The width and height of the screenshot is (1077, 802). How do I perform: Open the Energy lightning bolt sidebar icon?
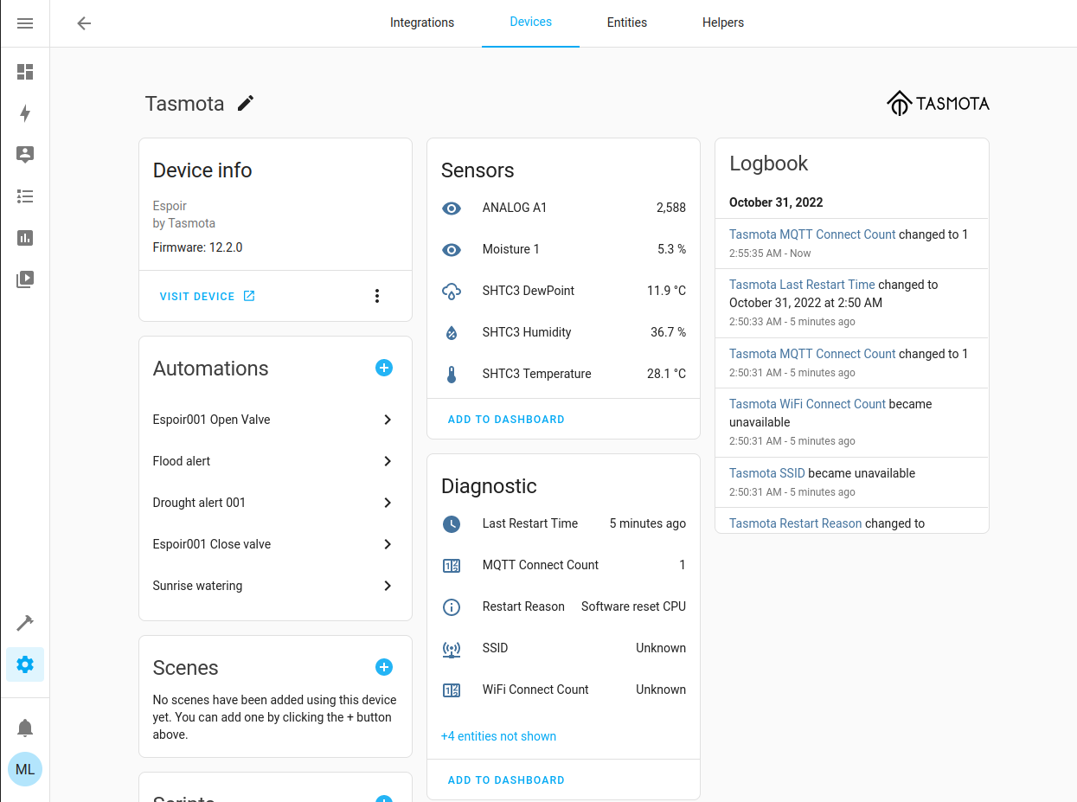tap(25, 113)
